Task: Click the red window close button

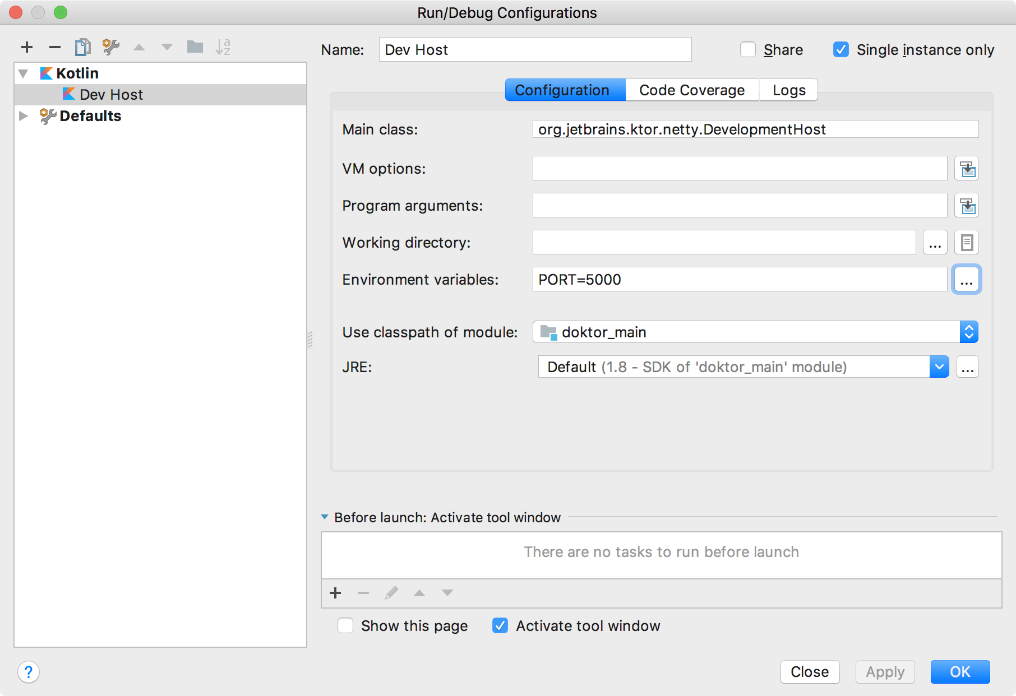Action: (16, 12)
